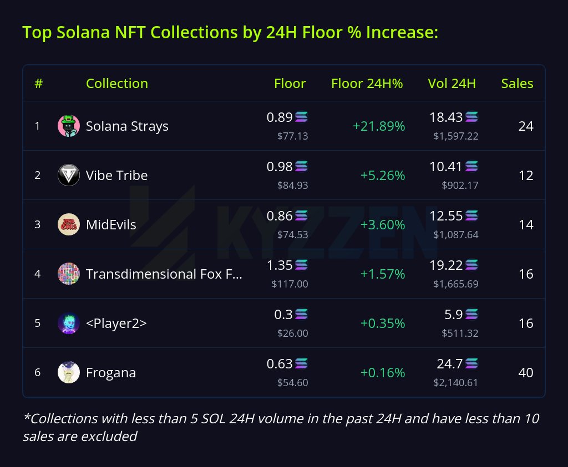
Task: Click the $1,665.69 volume value
Action: pyautogui.click(x=455, y=284)
